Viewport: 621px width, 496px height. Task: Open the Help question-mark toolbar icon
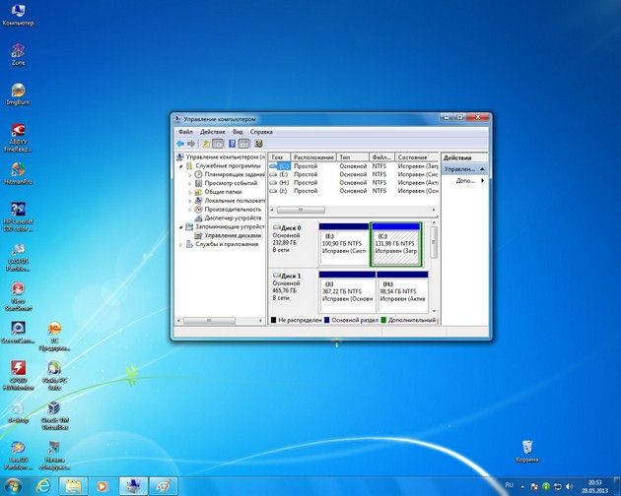tap(232, 144)
